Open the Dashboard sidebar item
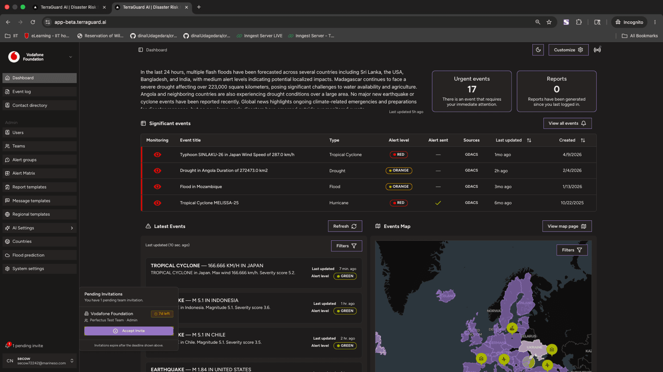 coord(40,78)
